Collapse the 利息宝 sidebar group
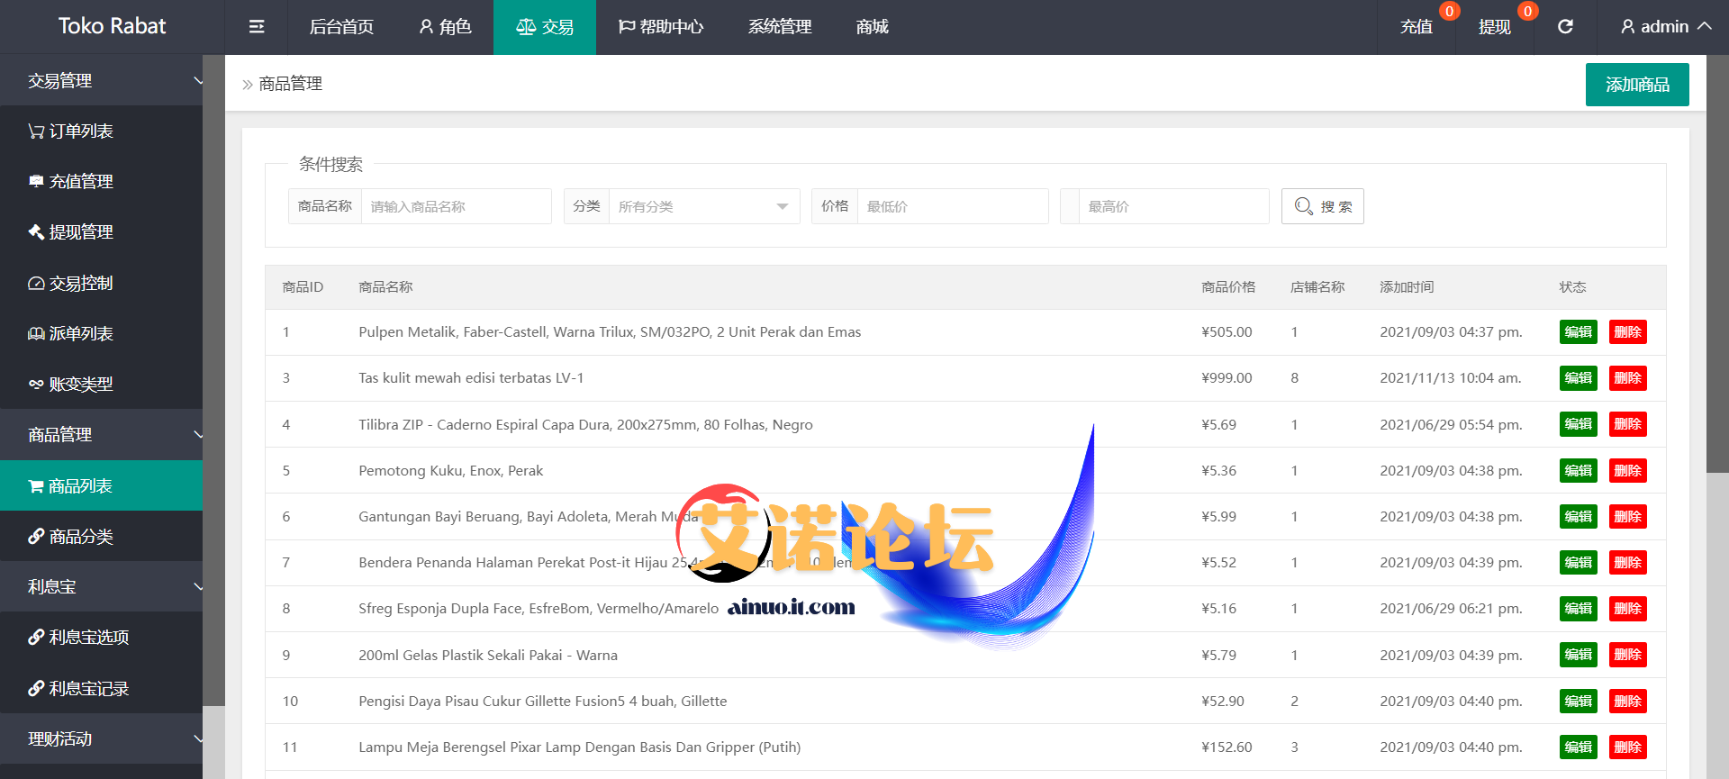Viewport: 1729px width, 779px height. pos(101,586)
